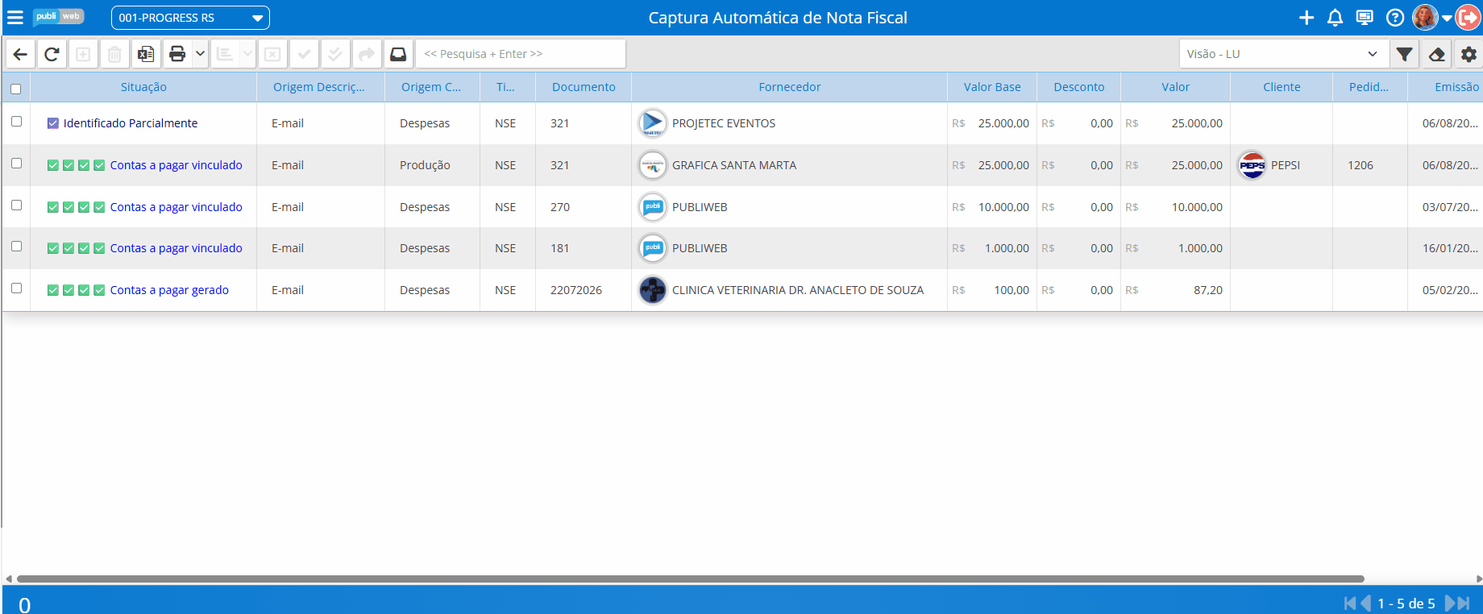Open the 001-PROGRESS RS company dropdown
This screenshot has height=614, width=1483.
pos(190,18)
